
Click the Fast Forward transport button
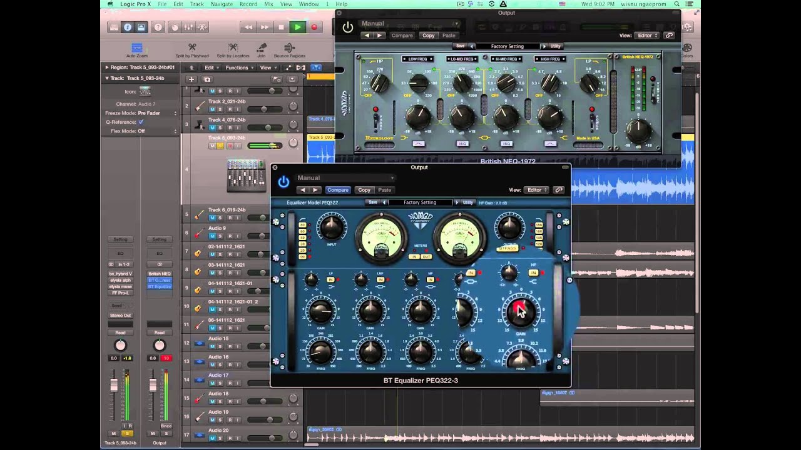(x=265, y=27)
